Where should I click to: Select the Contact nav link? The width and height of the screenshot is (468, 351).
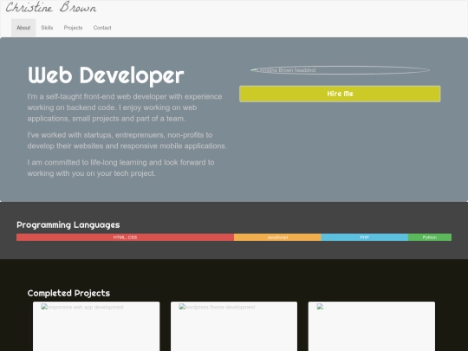coord(102,28)
